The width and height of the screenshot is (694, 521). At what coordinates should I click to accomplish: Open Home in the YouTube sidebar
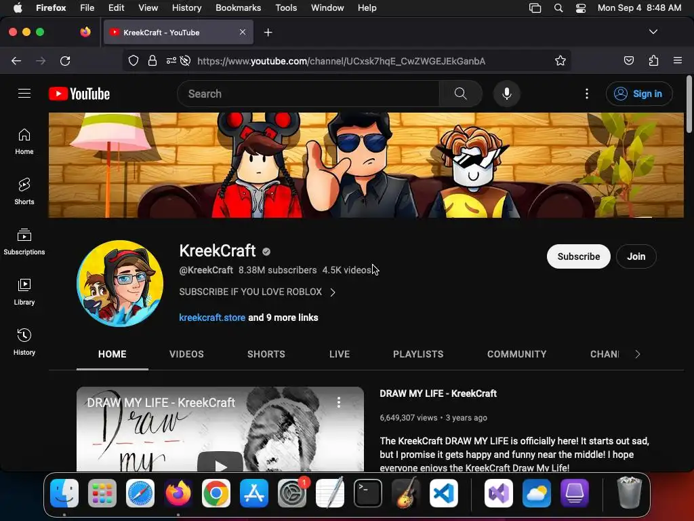pyautogui.click(x=24, y=142)
